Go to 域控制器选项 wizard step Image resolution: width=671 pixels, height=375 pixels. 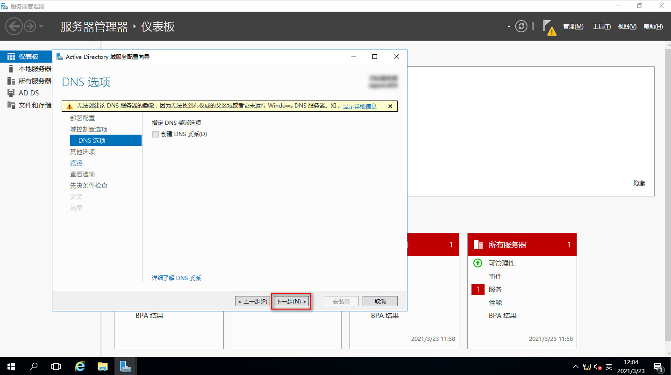coord(89,129)
